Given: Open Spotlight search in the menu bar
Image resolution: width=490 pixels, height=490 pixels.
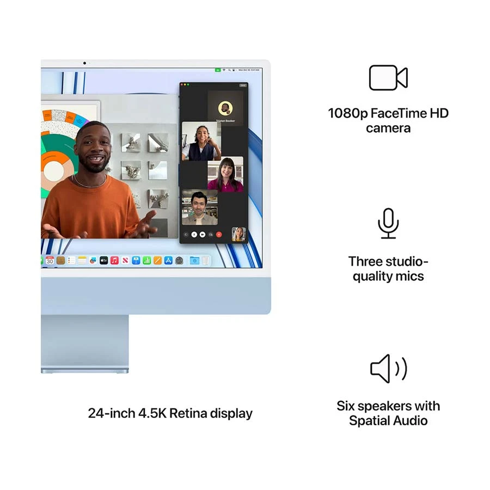Looking at the screenshot, I should [229, 70].
